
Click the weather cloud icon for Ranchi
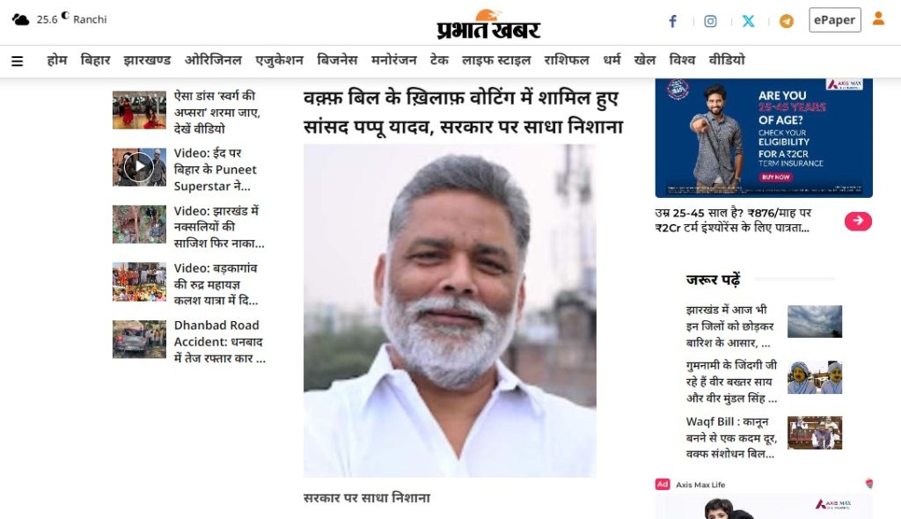21,19
